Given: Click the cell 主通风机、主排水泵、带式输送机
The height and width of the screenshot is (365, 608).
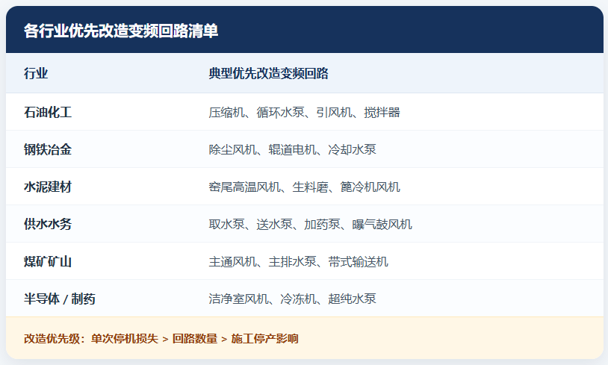Looking at the screenshot, I should [x=298, y=261].
